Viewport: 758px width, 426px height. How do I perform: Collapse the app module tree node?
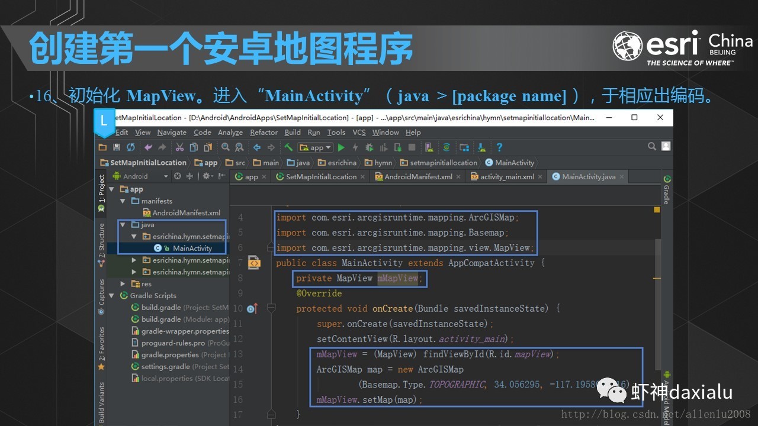coord(113,189)
